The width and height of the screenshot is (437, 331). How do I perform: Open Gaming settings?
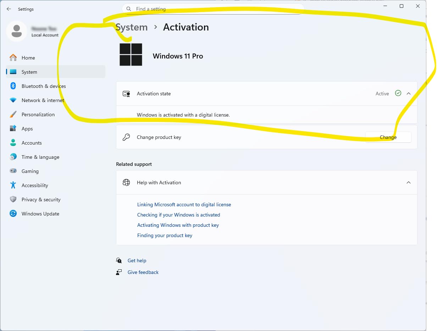56,171
